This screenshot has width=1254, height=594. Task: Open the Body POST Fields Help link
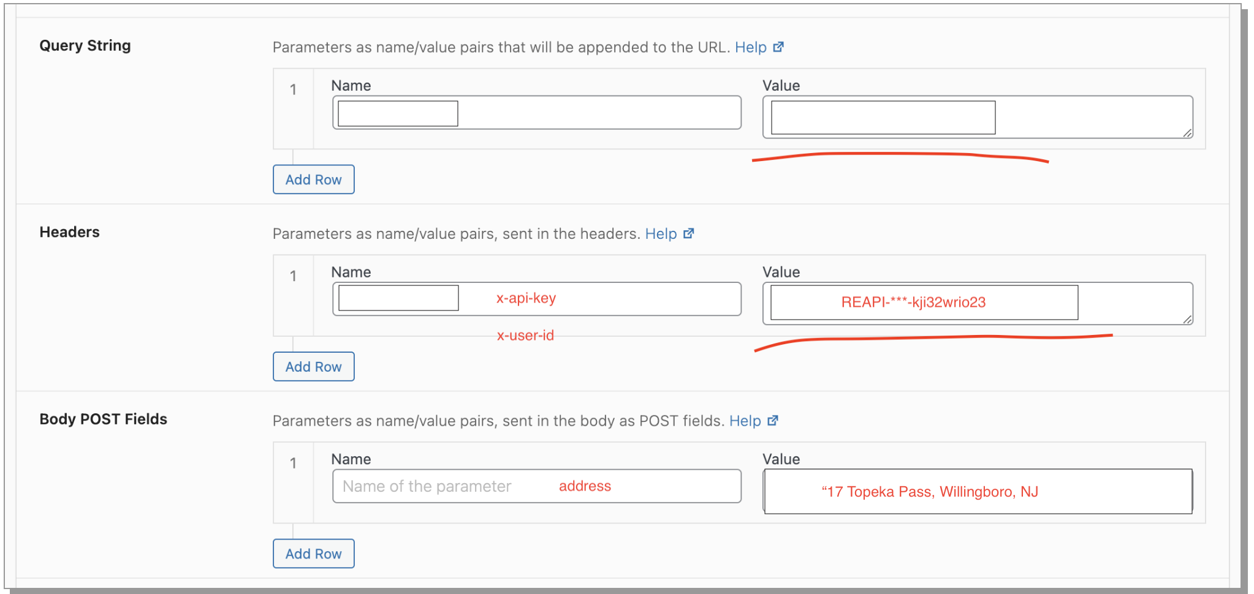[745, 421]
